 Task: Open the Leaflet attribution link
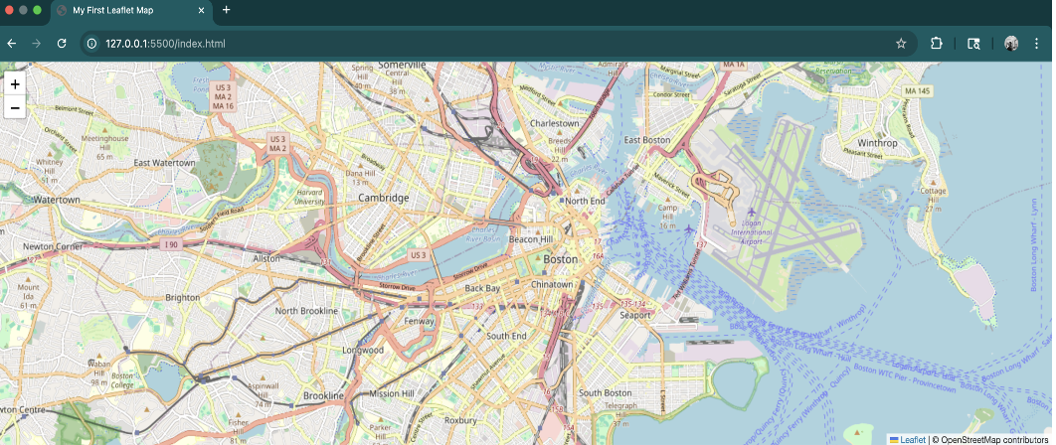[x=912, y=439]
